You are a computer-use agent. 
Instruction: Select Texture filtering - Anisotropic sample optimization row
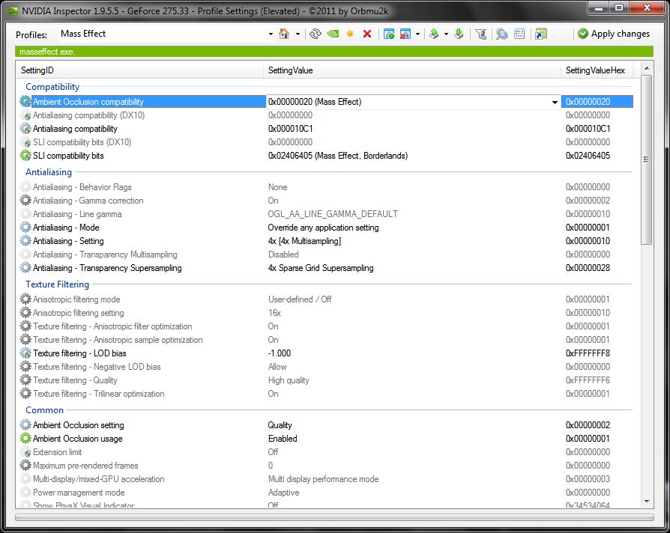click(325, 340)
